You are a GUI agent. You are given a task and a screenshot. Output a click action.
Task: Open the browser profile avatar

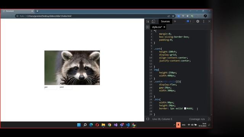coord(205,16)
